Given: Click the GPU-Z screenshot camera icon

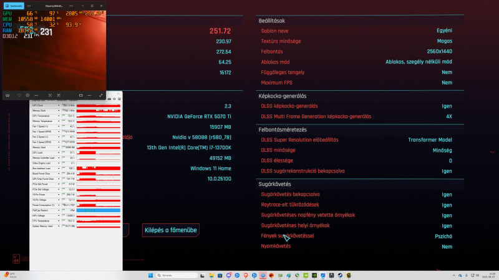Looking at the screenshot, I should click(x=110, y=99).
